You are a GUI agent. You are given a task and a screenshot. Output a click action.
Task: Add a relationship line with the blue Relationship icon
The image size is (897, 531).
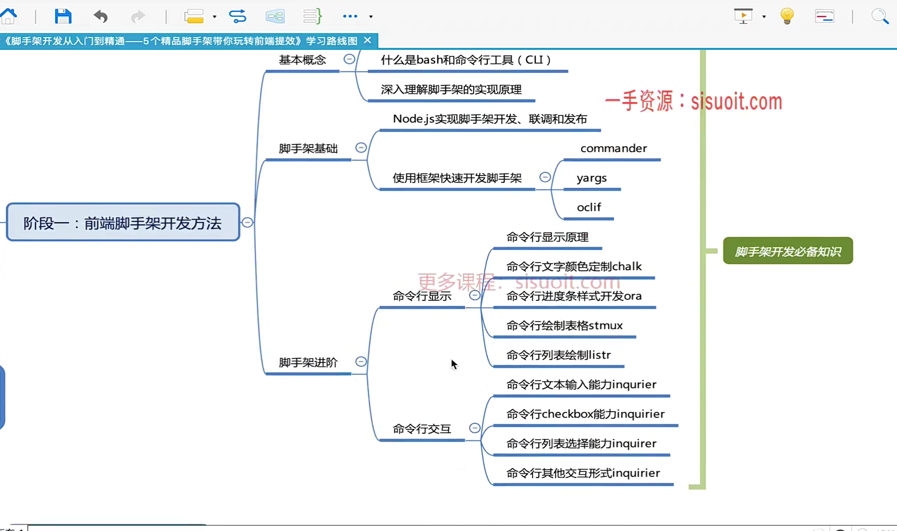[237, 16]
